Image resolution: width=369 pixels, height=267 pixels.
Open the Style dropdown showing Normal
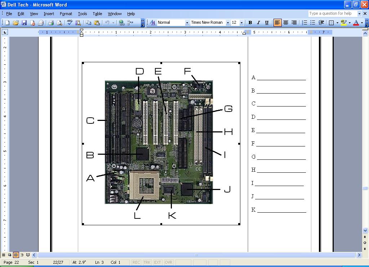(x=187, y=23)
